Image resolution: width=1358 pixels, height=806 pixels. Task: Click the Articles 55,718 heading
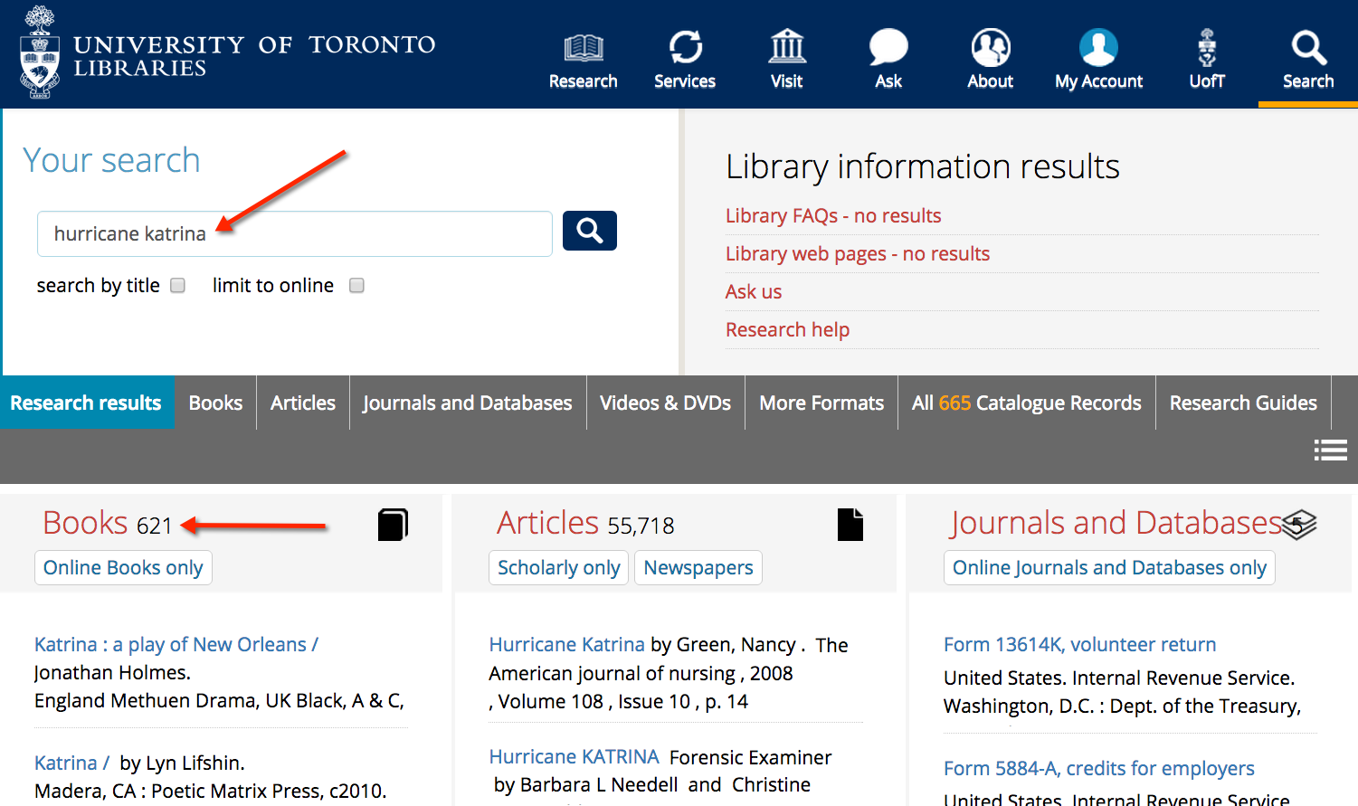point(585,524)
